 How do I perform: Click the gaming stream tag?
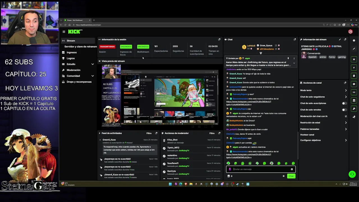(x=342, y=57)
